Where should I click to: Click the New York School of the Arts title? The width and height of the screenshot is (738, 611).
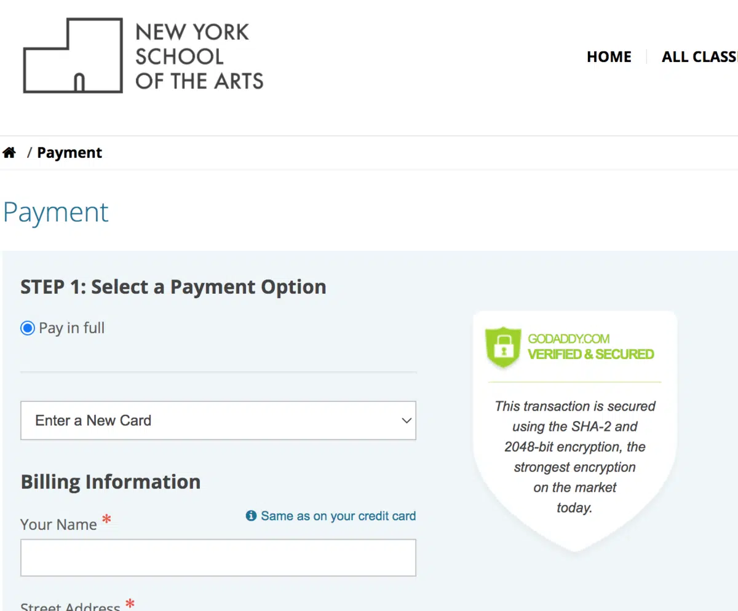(199, 56)
